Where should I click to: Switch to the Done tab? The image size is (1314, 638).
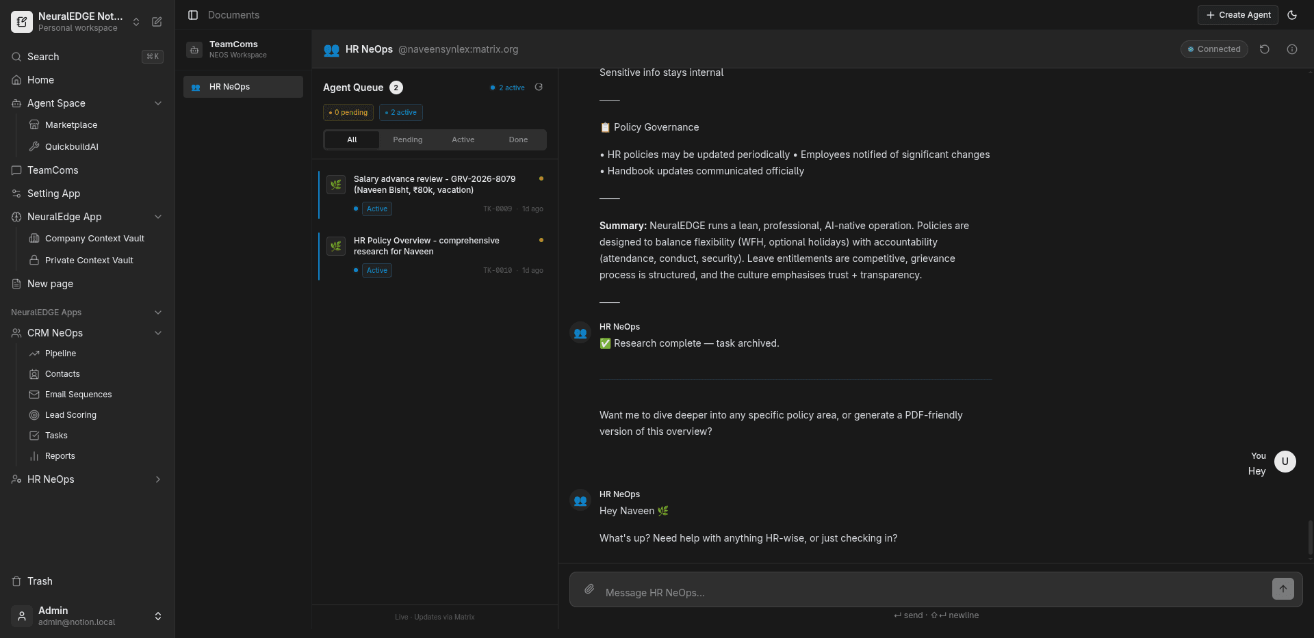pos(518,139)
